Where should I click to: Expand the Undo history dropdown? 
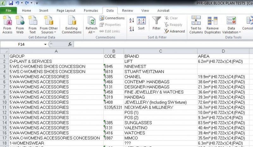tap(22, 3)
